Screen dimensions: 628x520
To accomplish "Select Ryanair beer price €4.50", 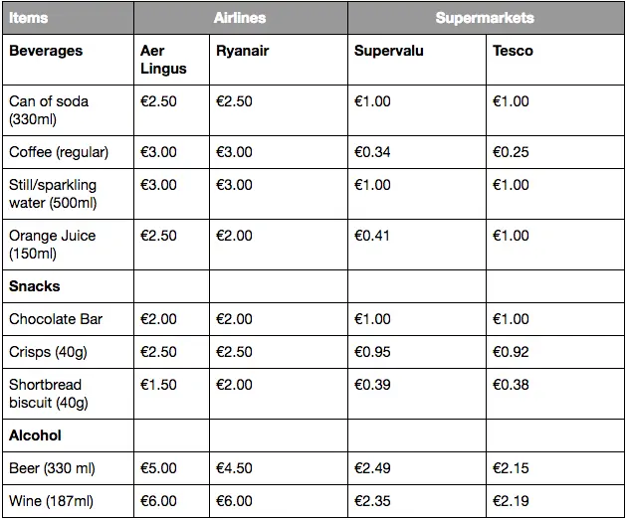I will pyautogui.click(x=234, y=468).
